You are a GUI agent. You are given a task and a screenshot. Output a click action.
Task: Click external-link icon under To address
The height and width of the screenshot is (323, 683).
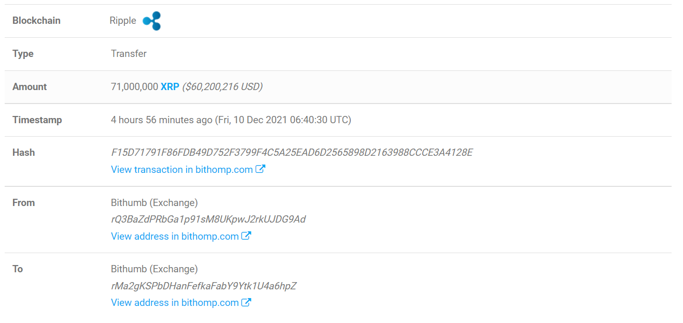(247, 302)
